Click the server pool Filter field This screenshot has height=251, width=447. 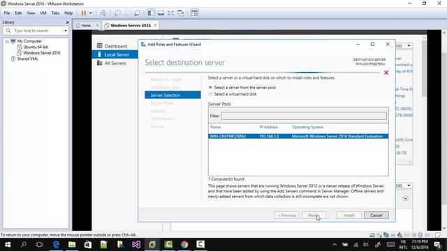[x=304, y=116]
